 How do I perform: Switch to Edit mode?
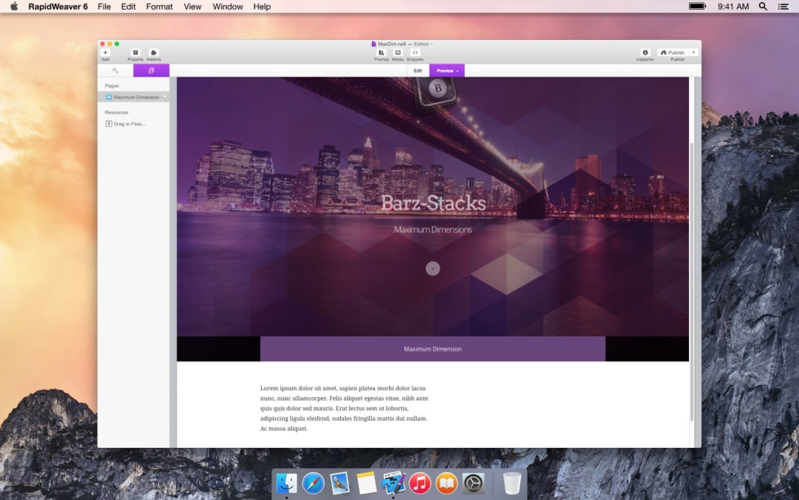417,70
